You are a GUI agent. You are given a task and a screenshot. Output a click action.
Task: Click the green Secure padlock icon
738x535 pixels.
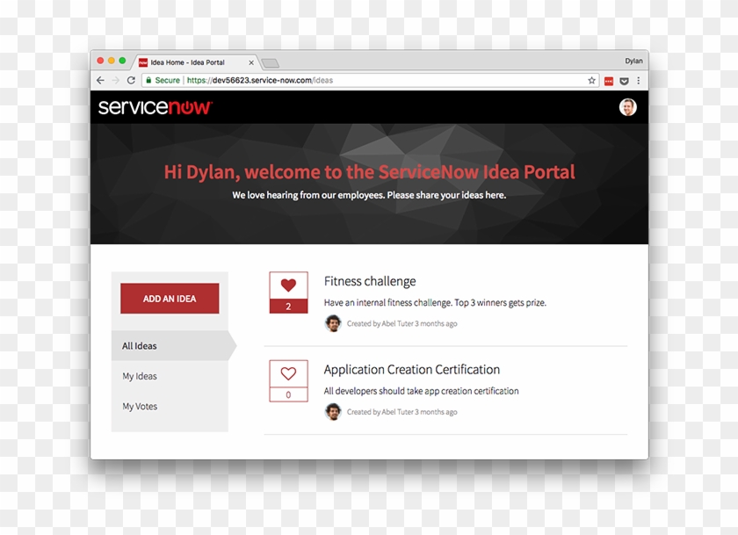[x=148, y=81]
